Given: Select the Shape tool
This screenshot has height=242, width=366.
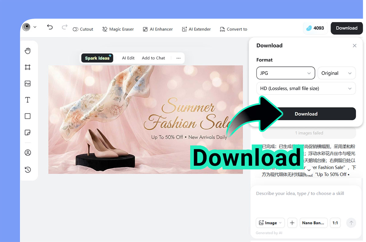Looking at the screenshot, I should [x=28, y=116].
